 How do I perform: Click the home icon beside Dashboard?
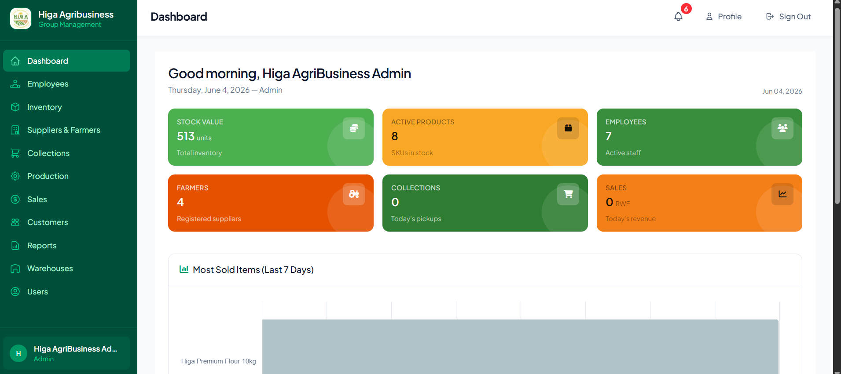click(15, 61)
